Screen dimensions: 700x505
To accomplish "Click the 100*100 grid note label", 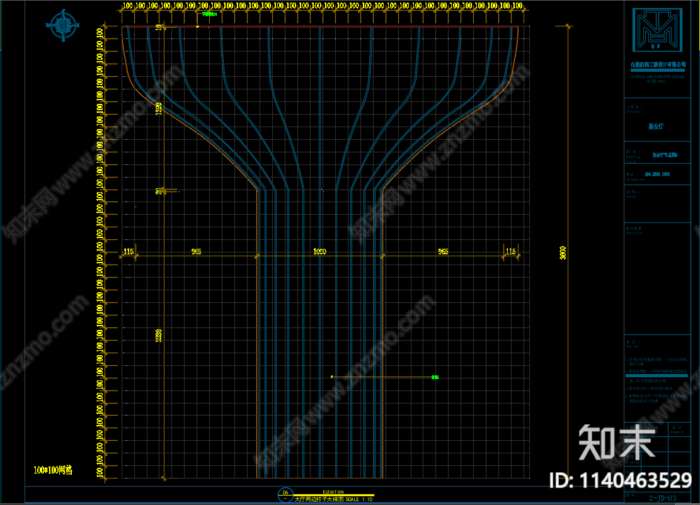I will tap(53, 470).
